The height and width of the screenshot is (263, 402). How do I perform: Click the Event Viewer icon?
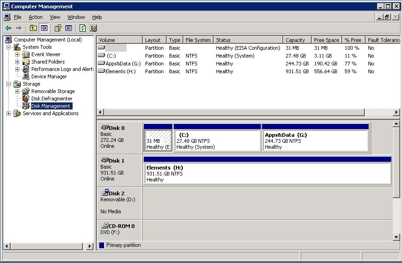point(26,54)
